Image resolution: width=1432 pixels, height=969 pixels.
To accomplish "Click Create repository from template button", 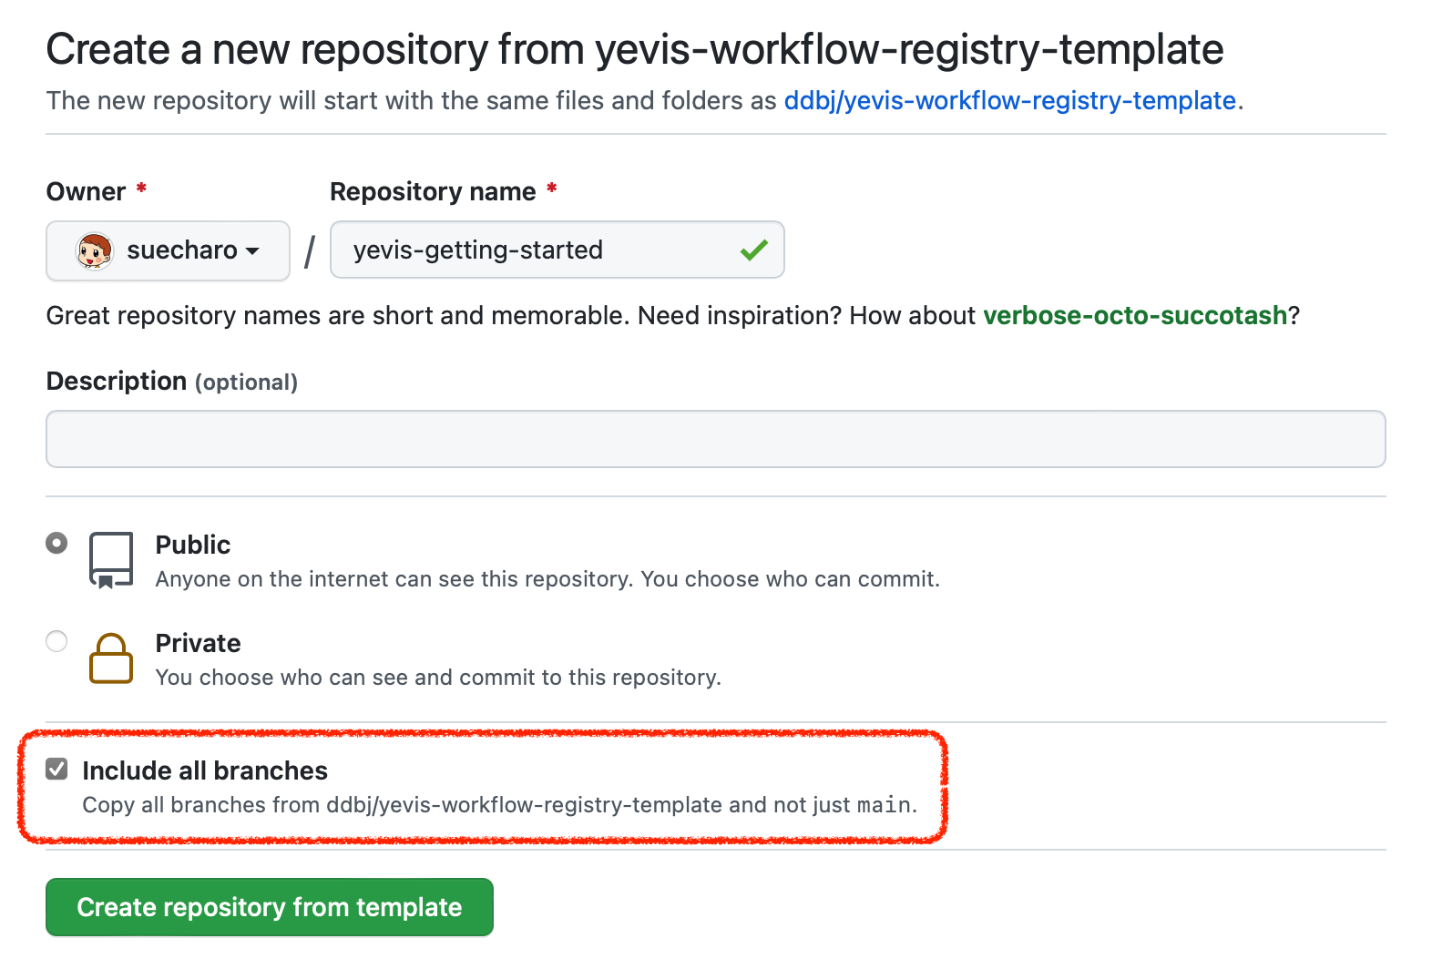I will pos(270,907).
